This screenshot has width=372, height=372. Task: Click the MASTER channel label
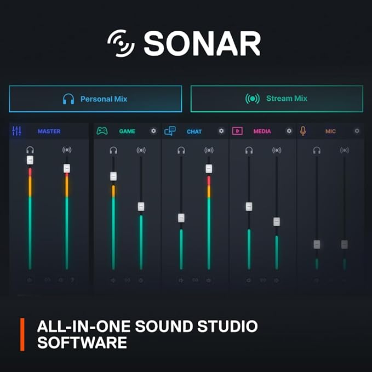click(x=49, y=131)
